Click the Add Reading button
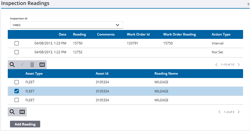The image size is (250, 131). [25, 124]
